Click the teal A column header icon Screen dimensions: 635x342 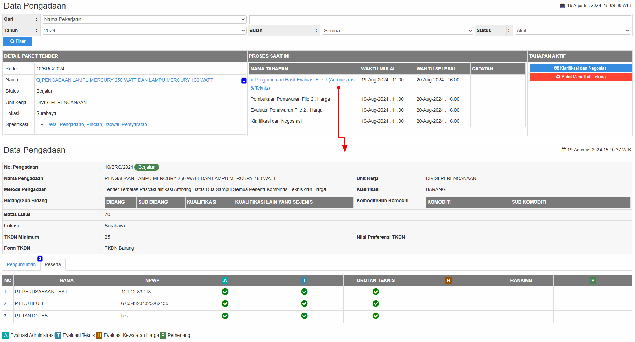coord(225,281)
